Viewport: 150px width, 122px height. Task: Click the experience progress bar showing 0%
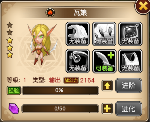[x=60, y=90]
